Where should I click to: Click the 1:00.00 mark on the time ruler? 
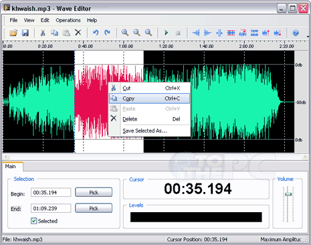pos(126,46)
